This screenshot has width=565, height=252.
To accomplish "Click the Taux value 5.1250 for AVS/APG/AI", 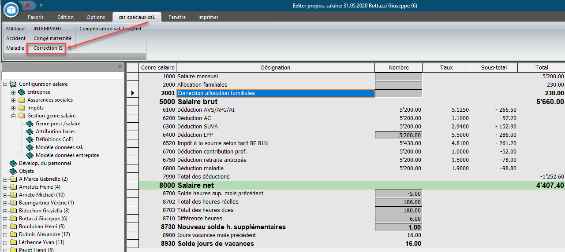I will (460, 110).
